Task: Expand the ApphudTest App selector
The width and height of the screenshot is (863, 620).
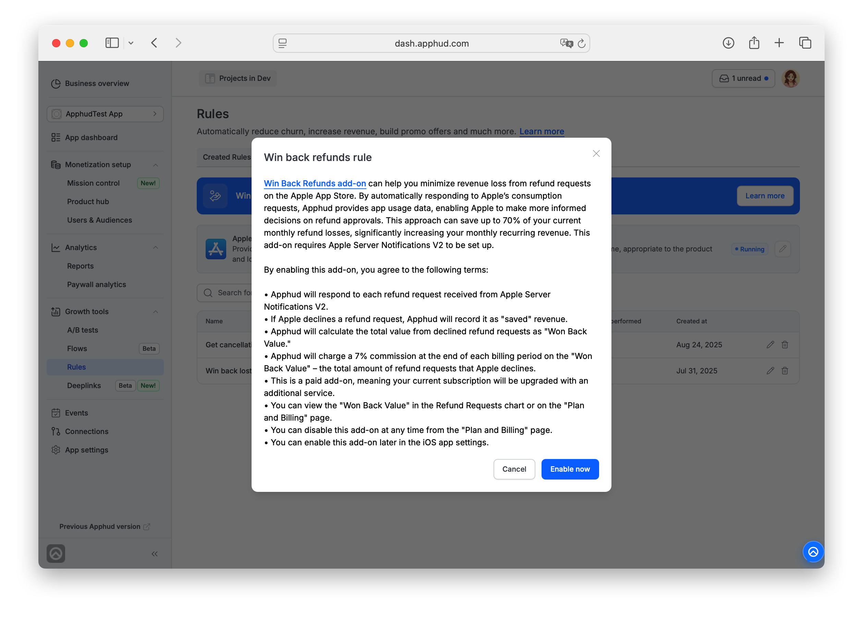Action: point(105,114)
